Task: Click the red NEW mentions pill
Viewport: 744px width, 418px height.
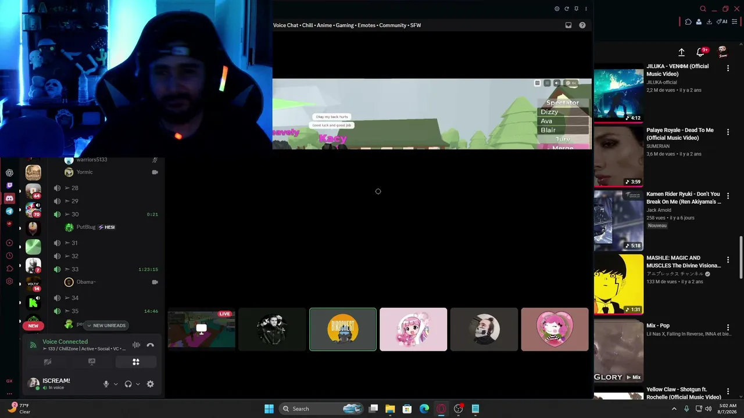Action: (33, 326)
